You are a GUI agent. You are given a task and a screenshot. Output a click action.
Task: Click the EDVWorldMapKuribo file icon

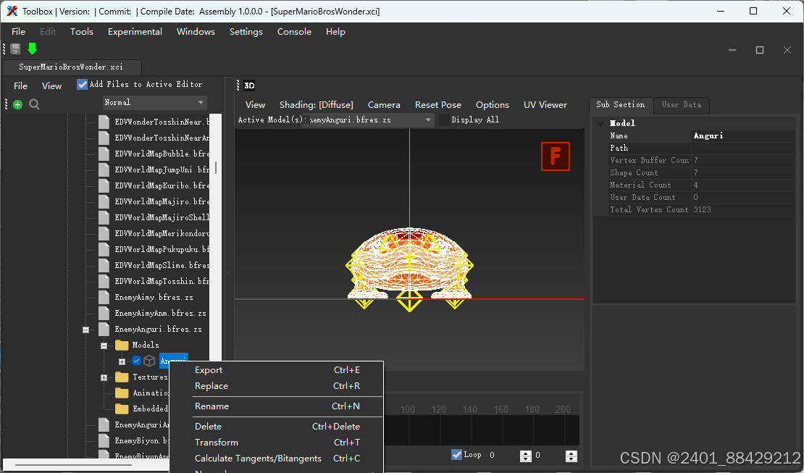pos(104,185)
